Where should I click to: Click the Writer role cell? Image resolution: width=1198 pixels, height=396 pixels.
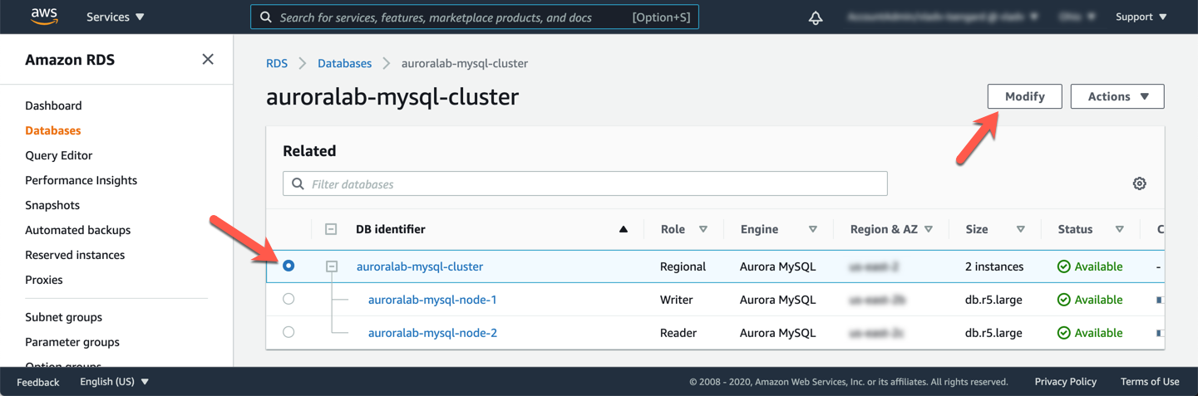coord(678,300)
